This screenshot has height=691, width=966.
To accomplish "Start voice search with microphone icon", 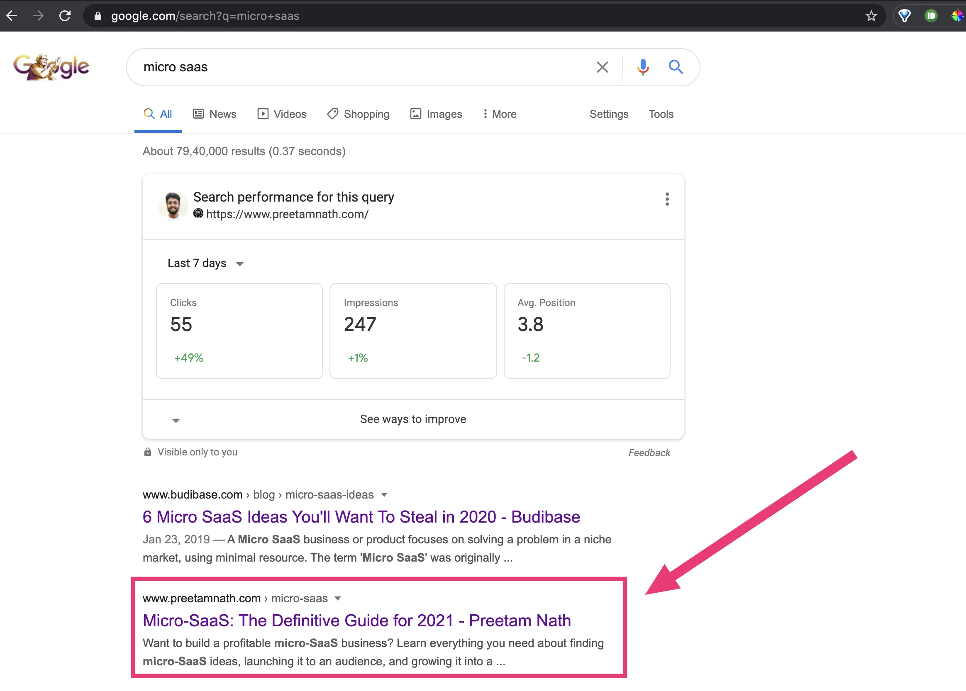I will (x=643, y=67).
